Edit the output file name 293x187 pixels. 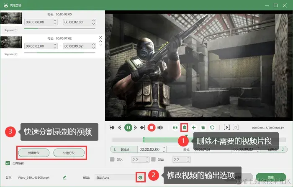pyautogui.click(x=64, y=177)
